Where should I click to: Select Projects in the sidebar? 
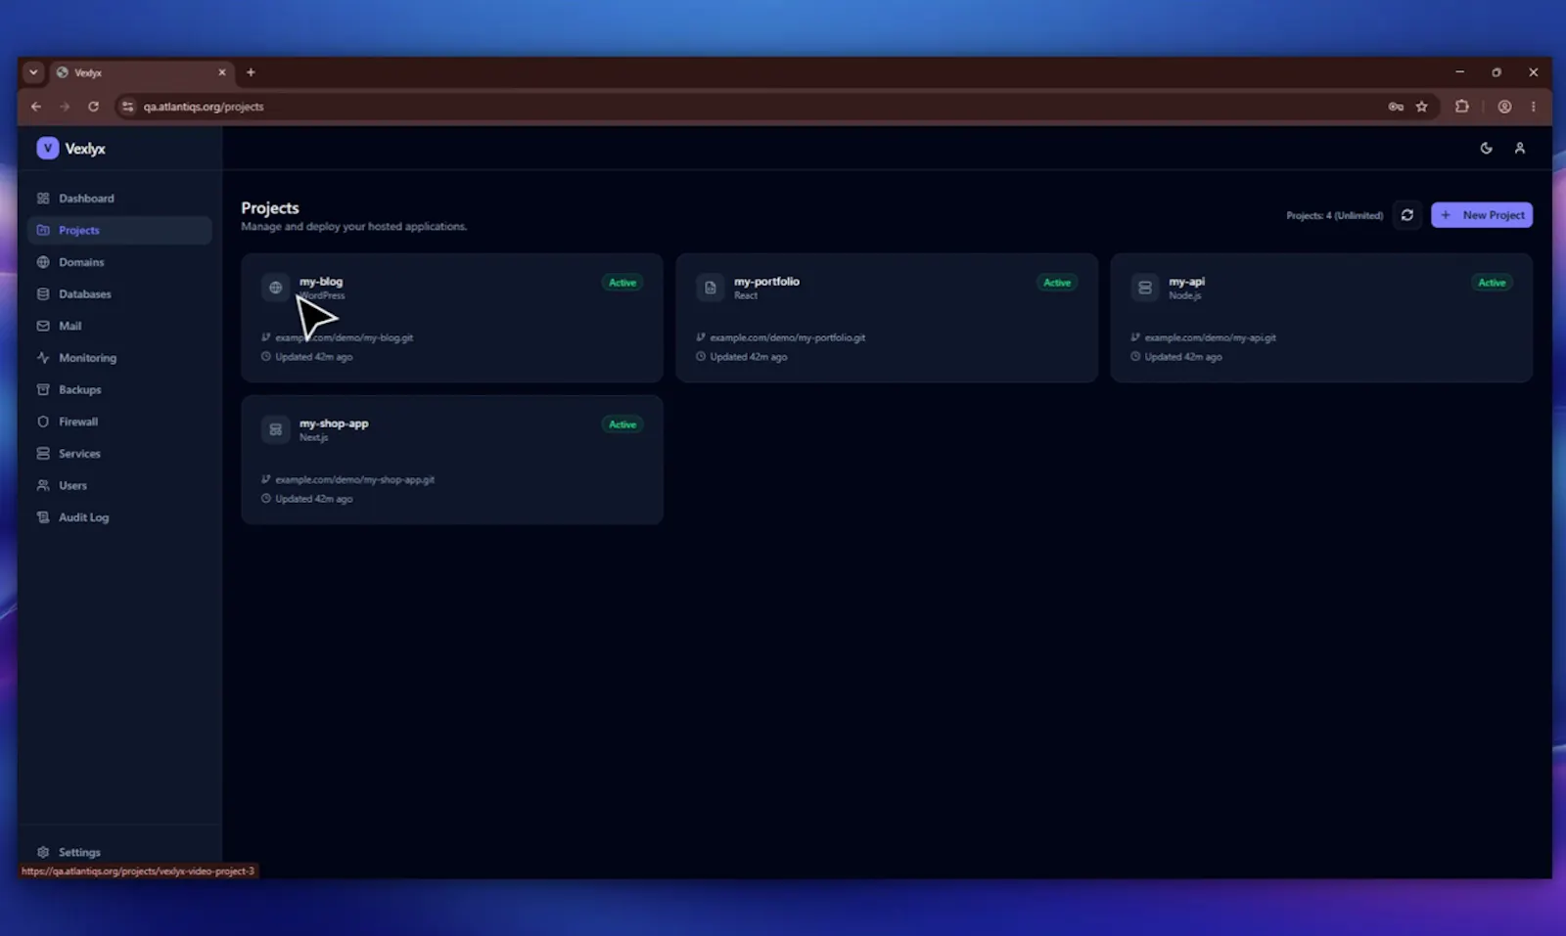[x=119, y=231]
